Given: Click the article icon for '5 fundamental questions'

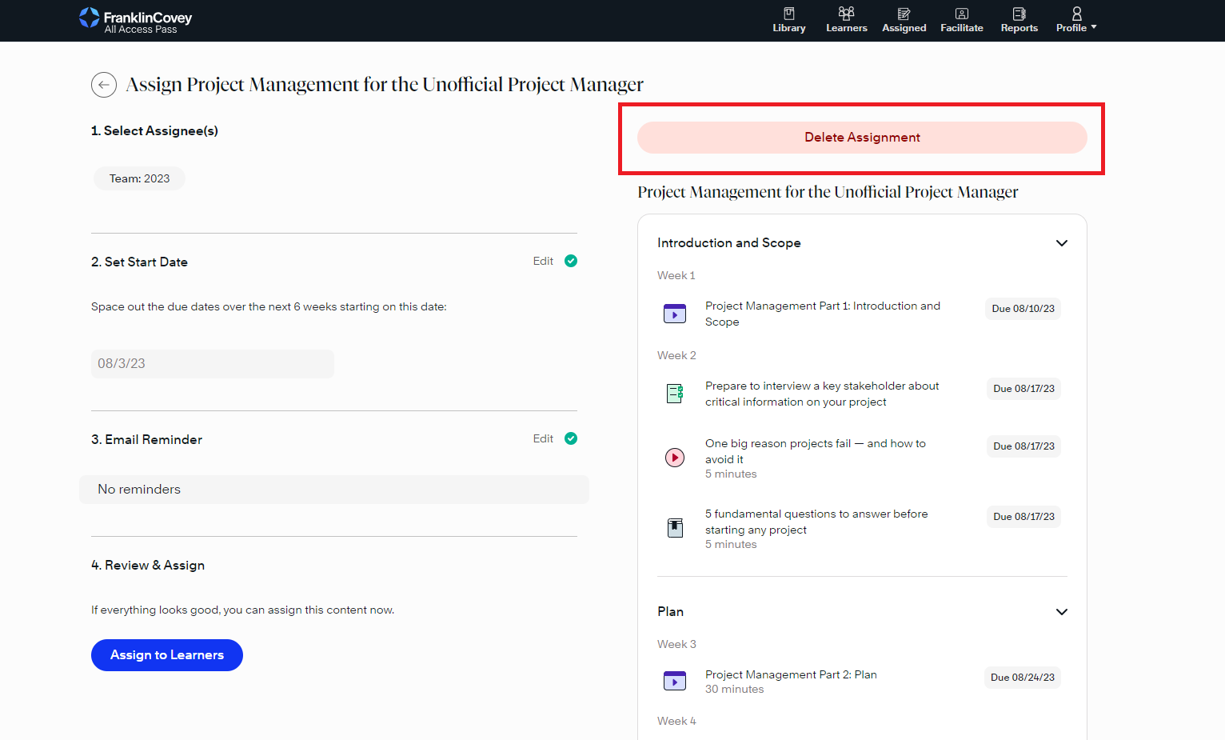Looking at the screenshot, I should click(675, 528).
